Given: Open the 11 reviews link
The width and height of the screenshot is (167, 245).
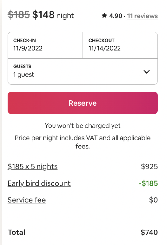Looking at the screenshot, I should pos(143,16).
